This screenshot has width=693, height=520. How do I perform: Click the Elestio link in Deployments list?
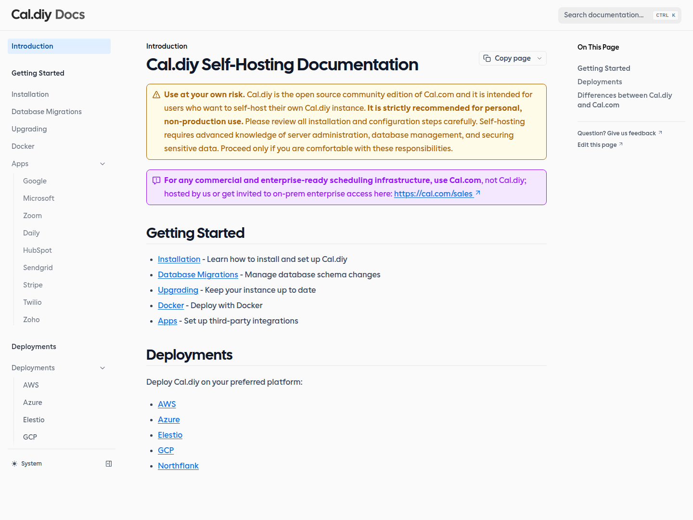[x=170, y=435]
